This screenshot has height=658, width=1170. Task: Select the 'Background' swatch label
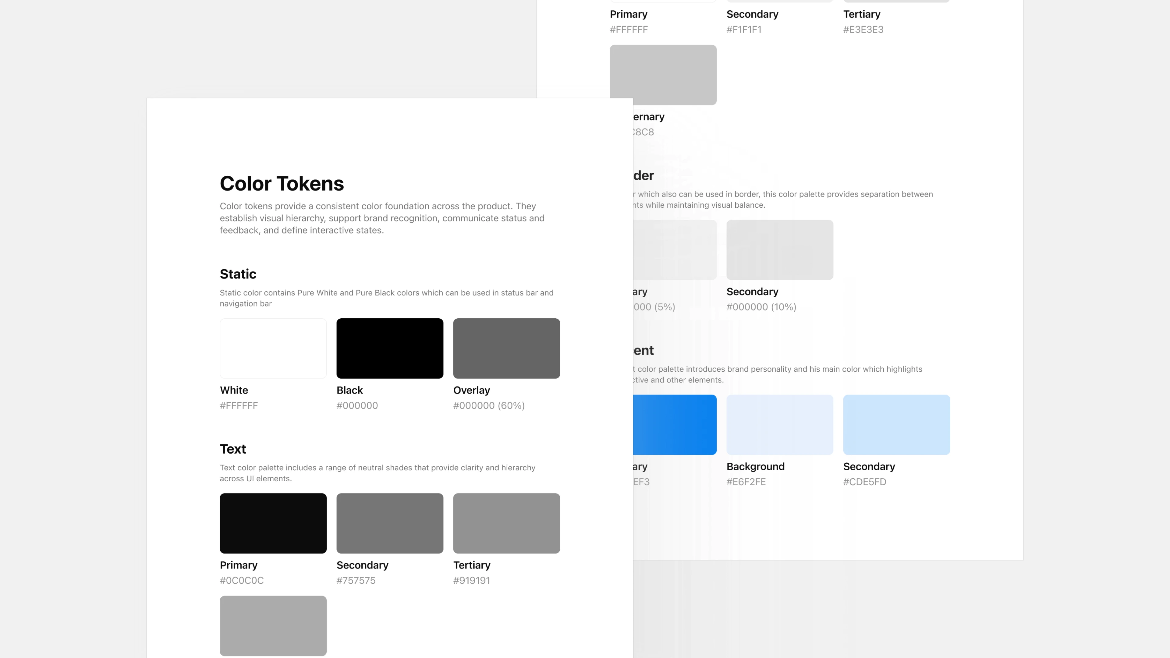(756, 467)
